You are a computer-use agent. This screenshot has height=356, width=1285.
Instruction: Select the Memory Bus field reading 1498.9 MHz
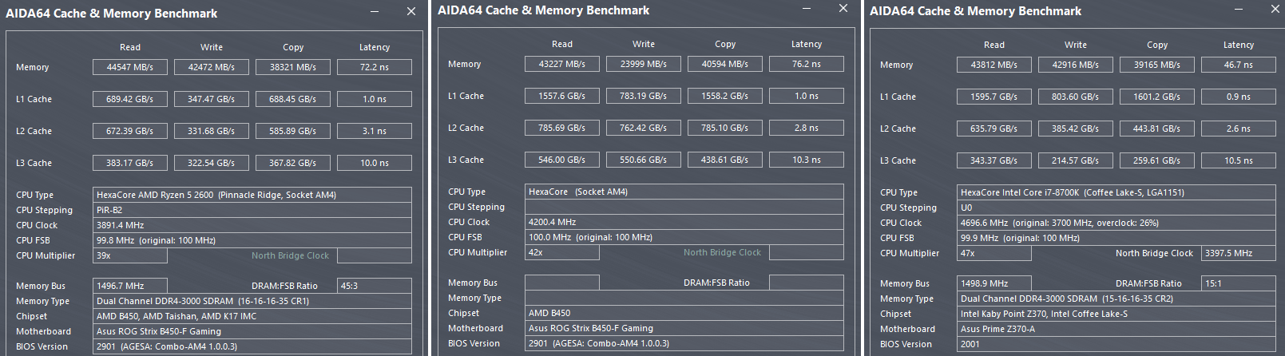(993, 283)
